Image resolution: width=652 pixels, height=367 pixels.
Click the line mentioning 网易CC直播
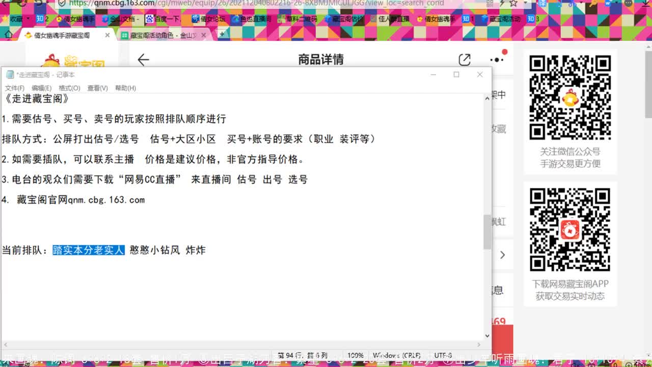click(155, 179)
